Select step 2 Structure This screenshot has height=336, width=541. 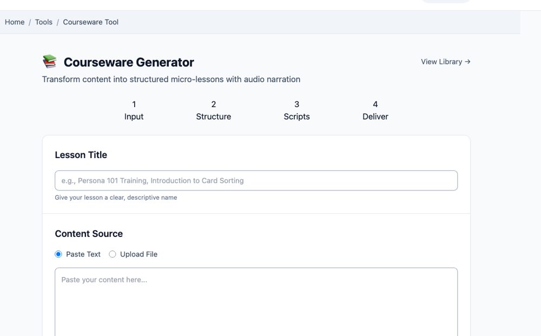coord(214,110)
